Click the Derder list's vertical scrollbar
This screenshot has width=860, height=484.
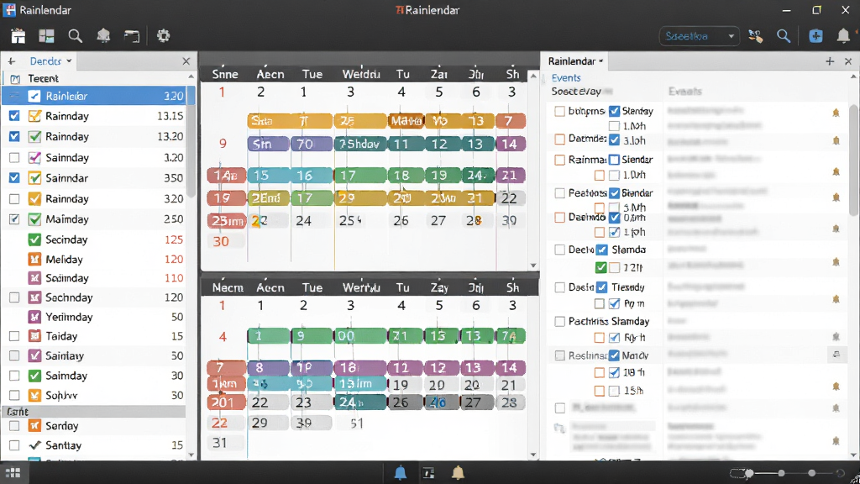pos(191,141)
